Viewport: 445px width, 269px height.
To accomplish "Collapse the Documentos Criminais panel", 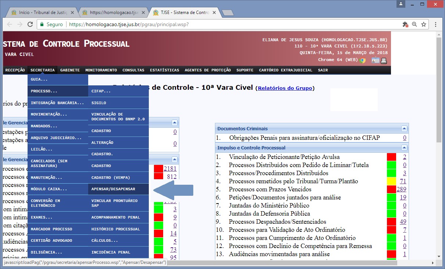I will [x=404, y=129].
